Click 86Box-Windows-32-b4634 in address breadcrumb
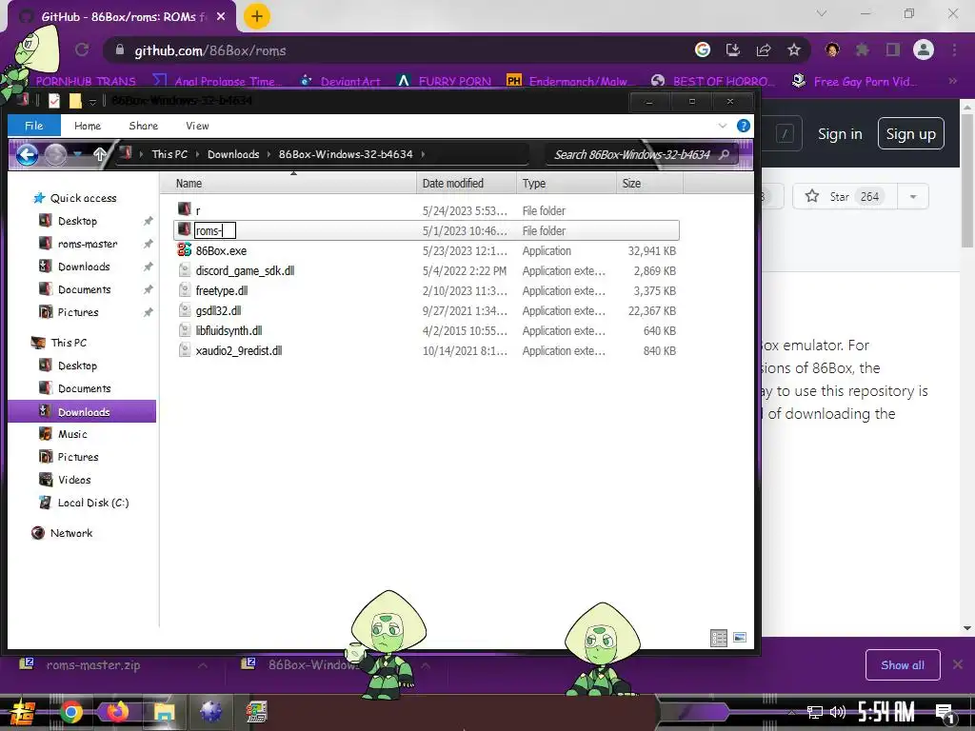Screen dimensions: 975x731 (346, 154)
